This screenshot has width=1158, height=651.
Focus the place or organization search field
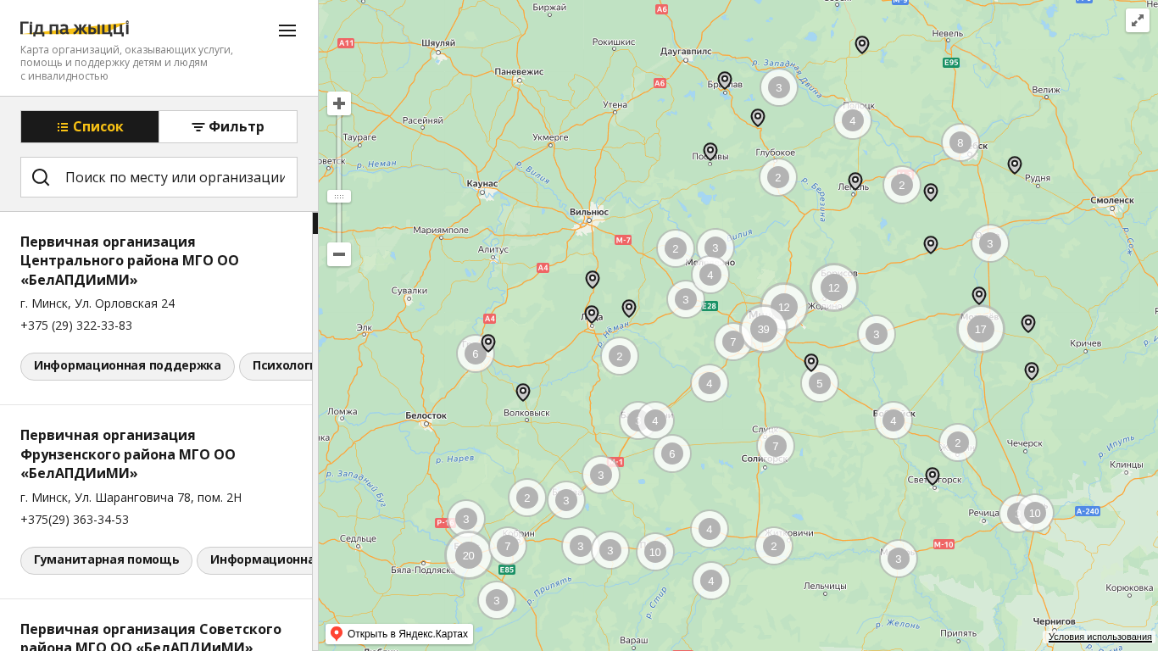(175, 177)
